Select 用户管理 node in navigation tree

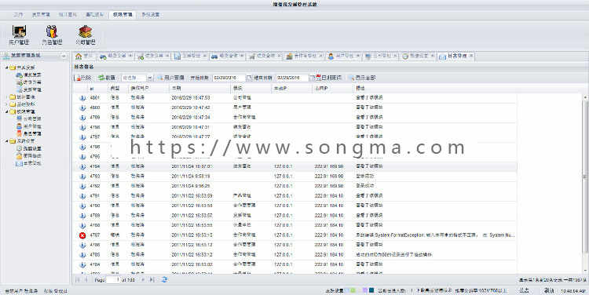[29, 126]
